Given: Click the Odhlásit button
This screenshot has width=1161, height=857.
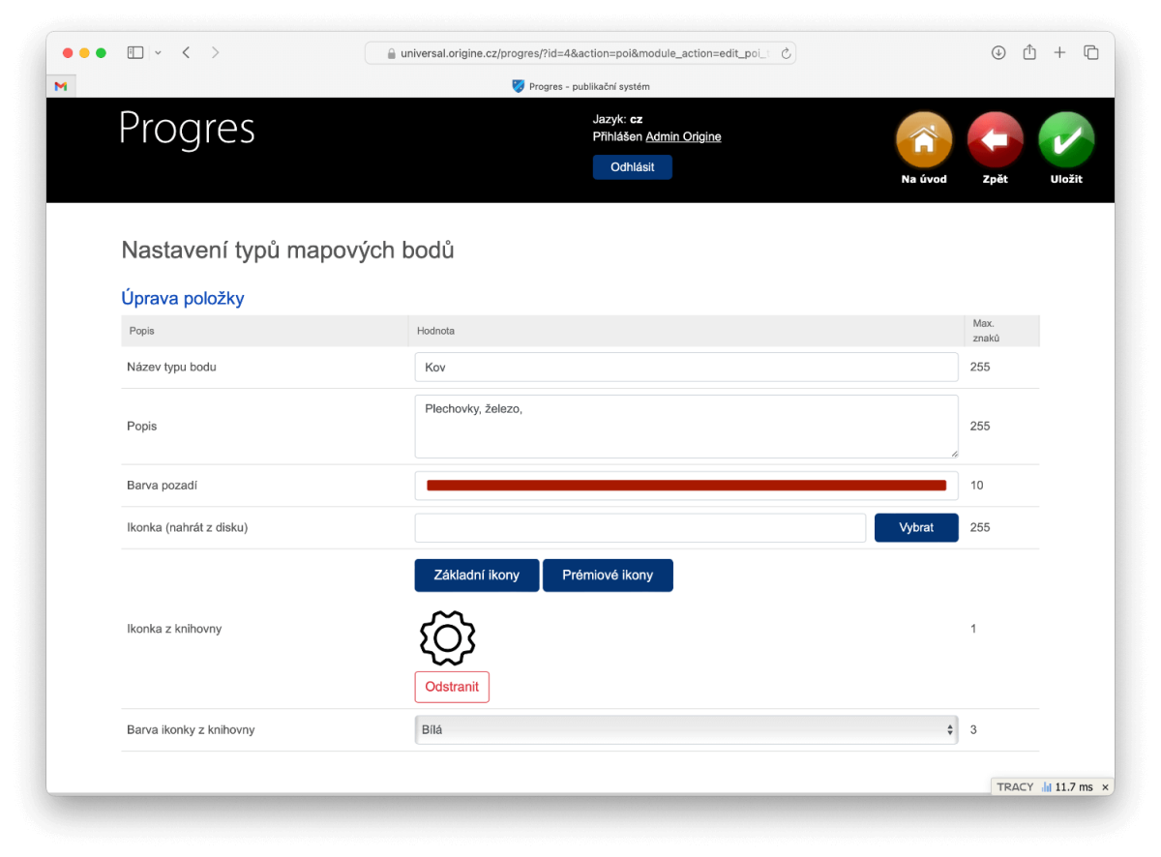Looking at the screenshot, I should pos(632,167).
